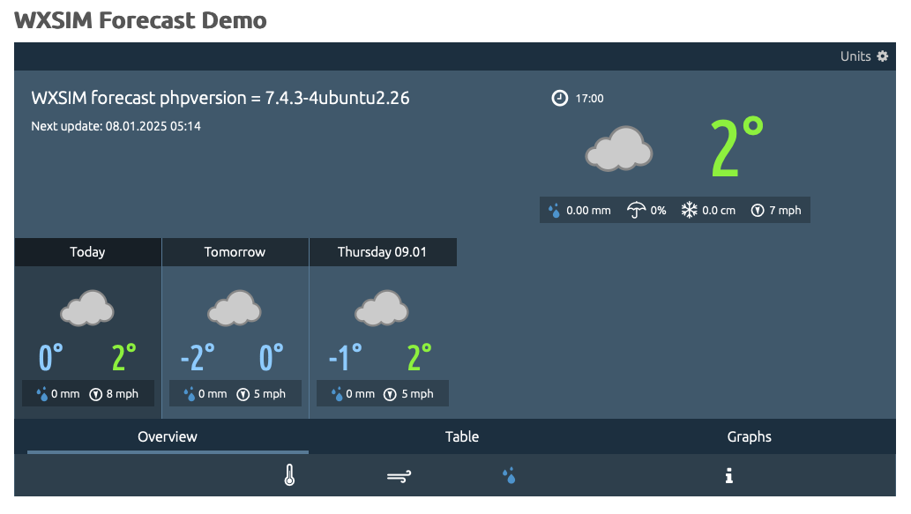
Task: Click the raindrop icon beside 0.00 mm
Action: pos(555,210)
